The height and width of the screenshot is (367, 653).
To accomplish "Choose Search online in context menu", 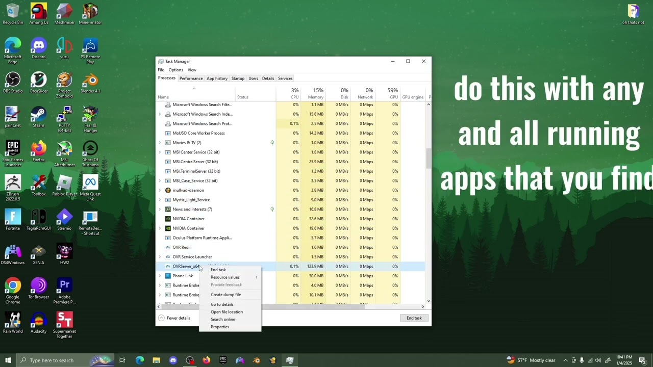I will coord(230,320).
